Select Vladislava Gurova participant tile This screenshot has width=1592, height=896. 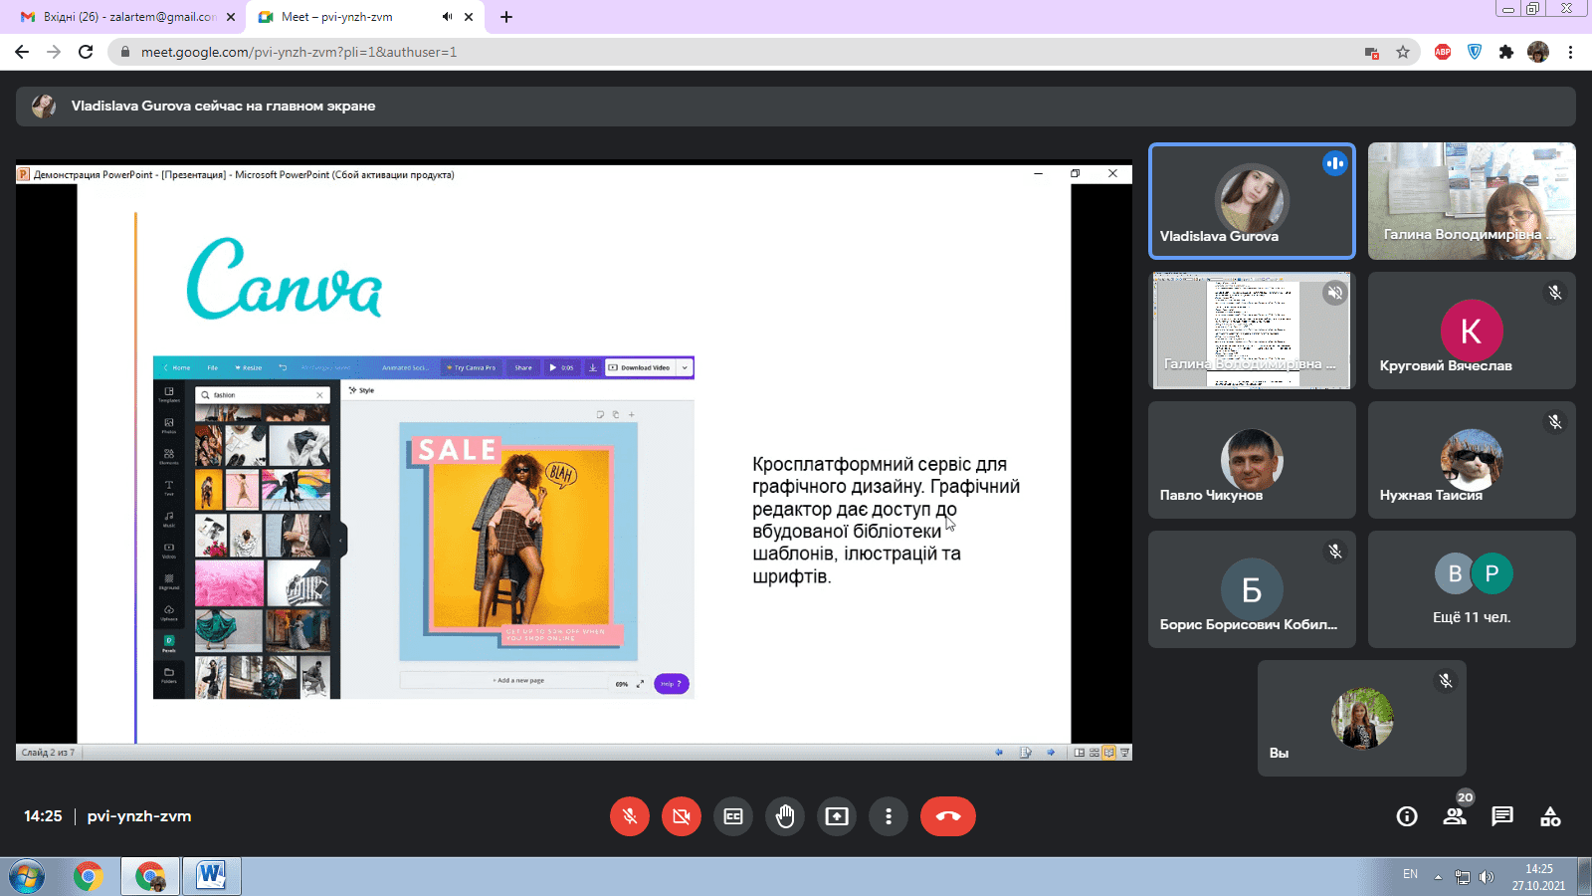(1252, 201)
